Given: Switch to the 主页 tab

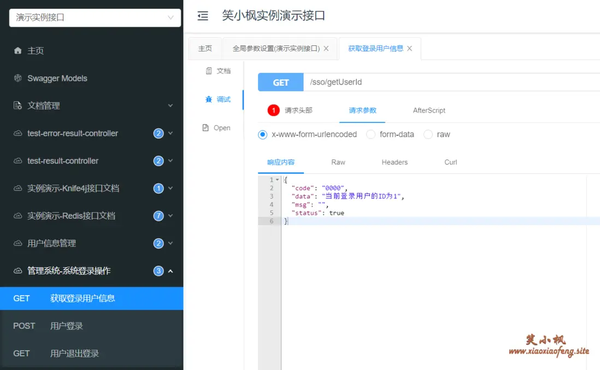Looking at the screenshot, I should pos(205,49).
